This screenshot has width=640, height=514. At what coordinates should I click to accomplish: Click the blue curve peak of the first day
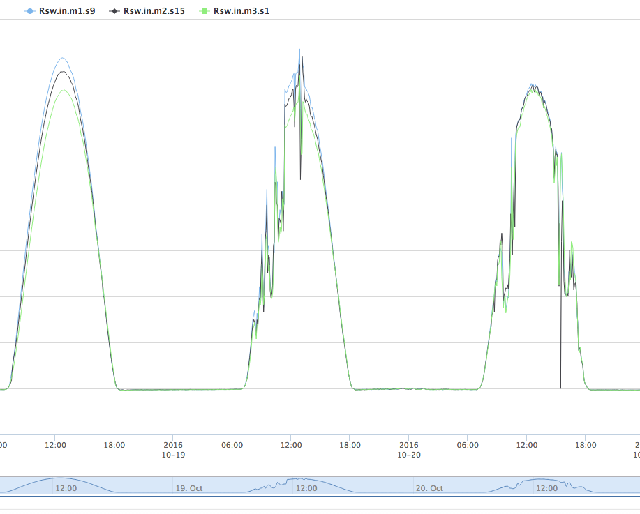click(x=62, y=58)
